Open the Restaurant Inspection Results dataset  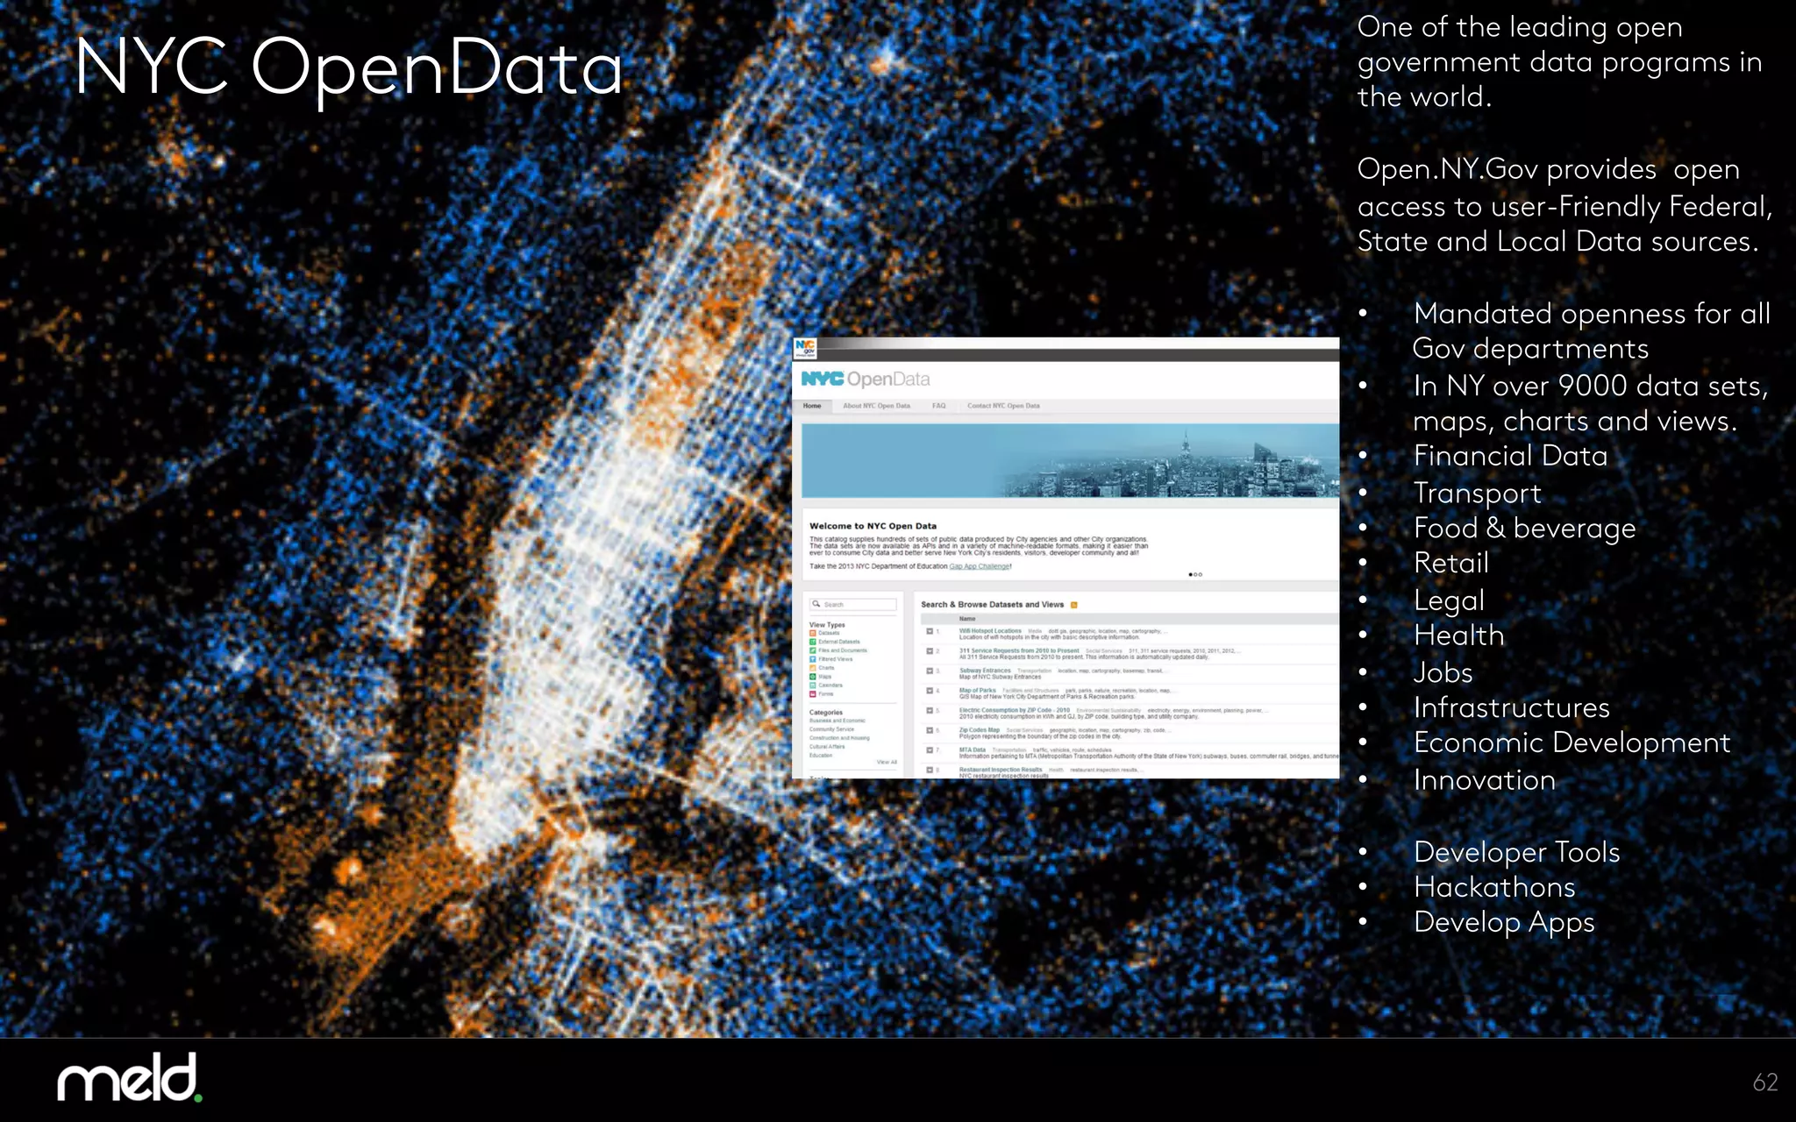point(1001,770)
